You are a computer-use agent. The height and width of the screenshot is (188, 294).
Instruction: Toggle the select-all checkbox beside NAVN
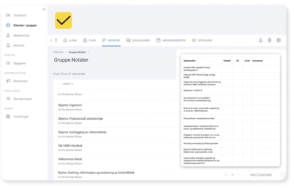tap(60, 84)
